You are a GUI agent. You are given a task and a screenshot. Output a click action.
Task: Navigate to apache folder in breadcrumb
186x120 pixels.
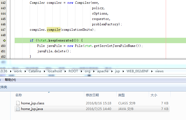[x=103, y=71]
